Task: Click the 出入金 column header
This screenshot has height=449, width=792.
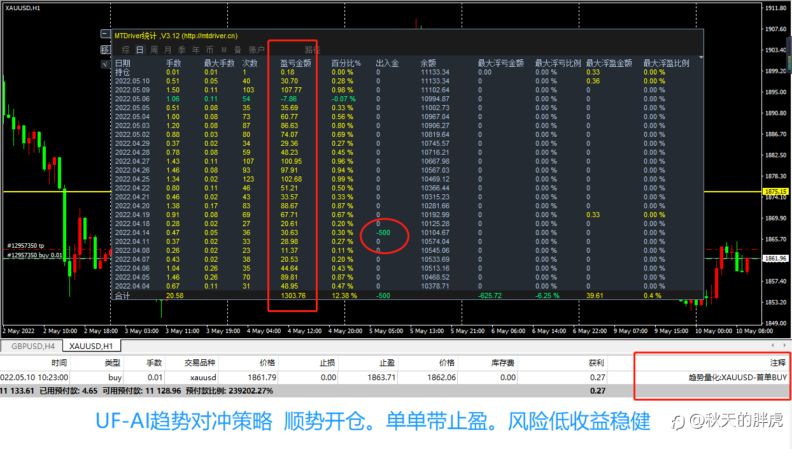Action: [387, 64]
